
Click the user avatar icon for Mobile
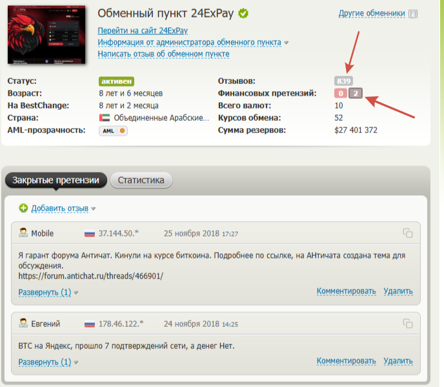23,233
